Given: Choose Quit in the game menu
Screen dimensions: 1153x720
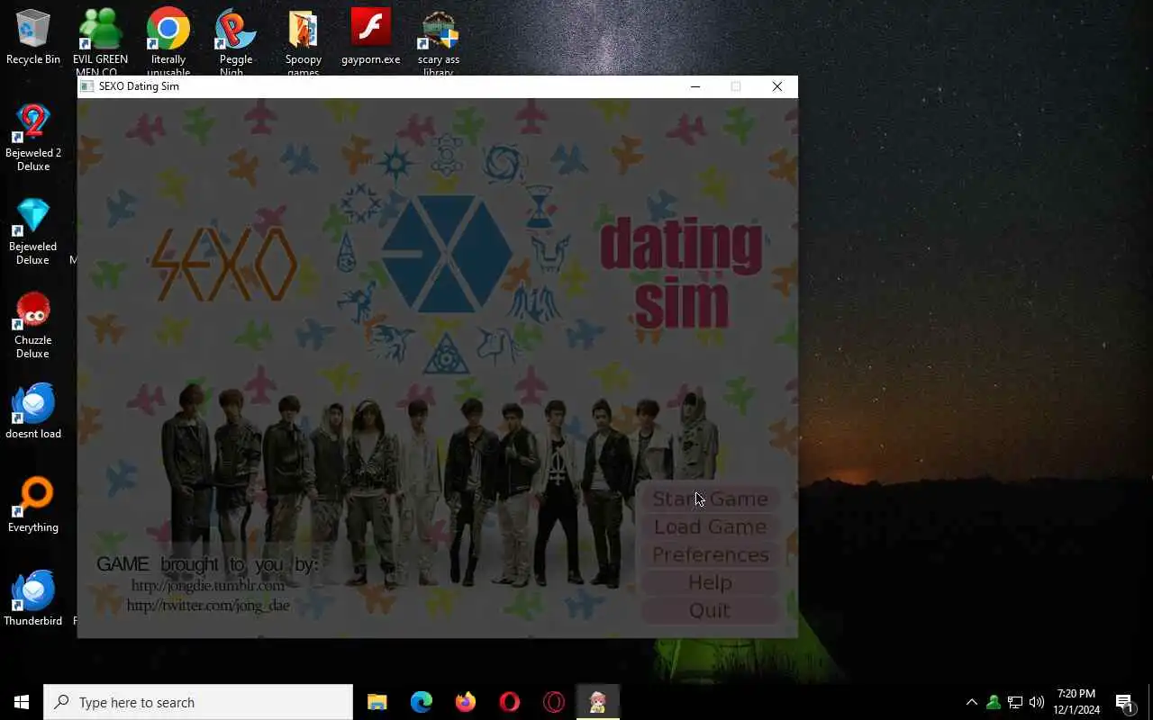Looking at the screenshot, I should point(710,610).
